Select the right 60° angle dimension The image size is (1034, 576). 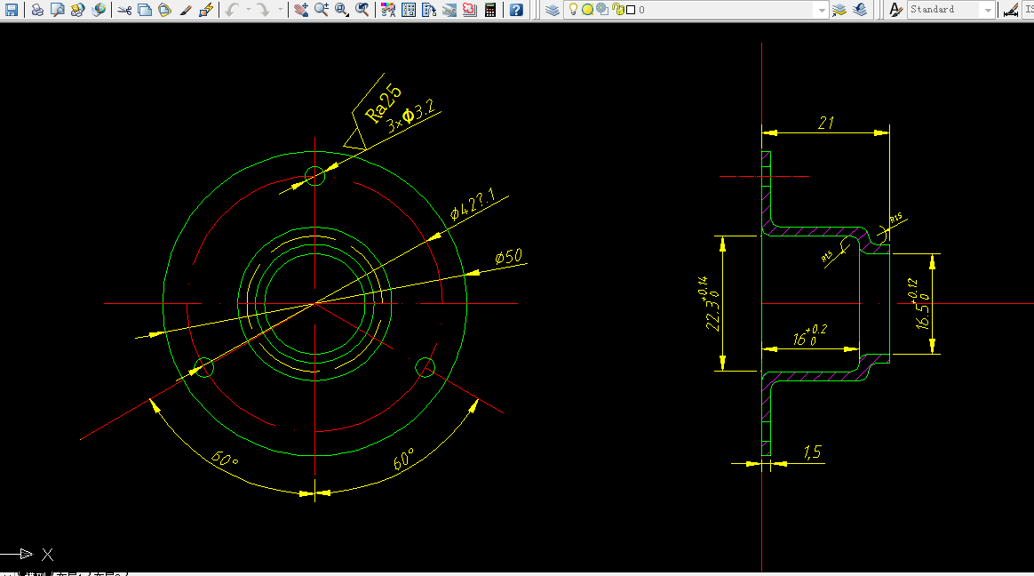click(404, 460)
